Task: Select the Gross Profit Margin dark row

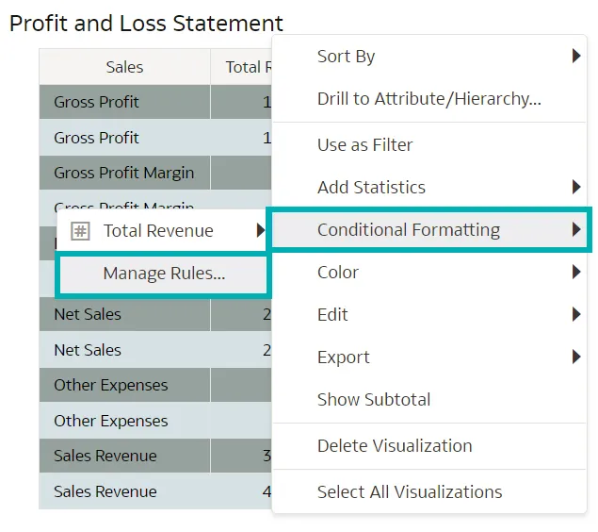Action: coord(123,173)
